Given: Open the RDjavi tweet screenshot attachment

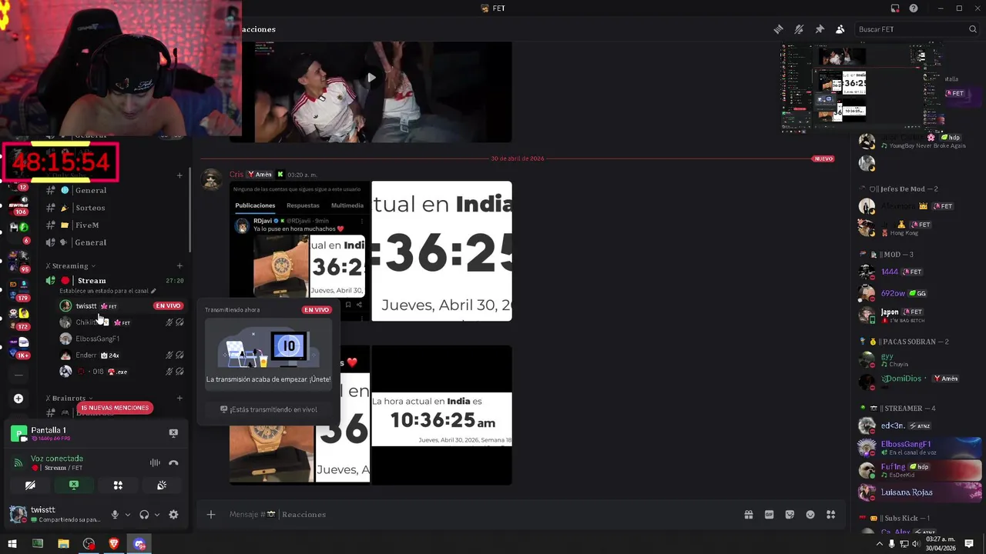Looking at the screenshot, I should point(300,251).
